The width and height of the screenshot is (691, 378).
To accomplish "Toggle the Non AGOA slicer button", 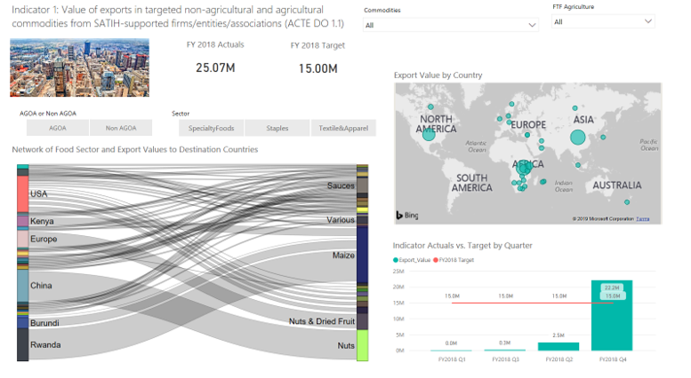I will click(121, 128).
